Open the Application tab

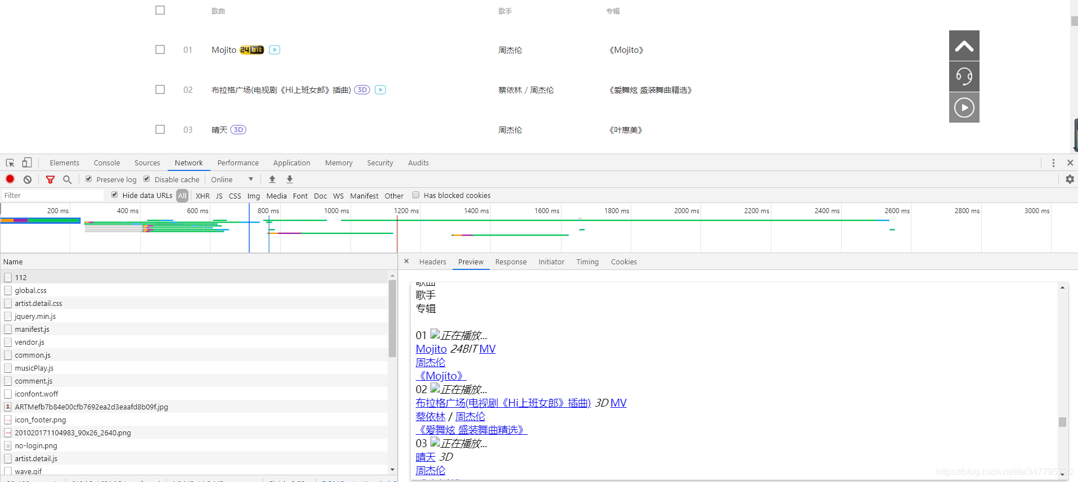coord(291,163)
